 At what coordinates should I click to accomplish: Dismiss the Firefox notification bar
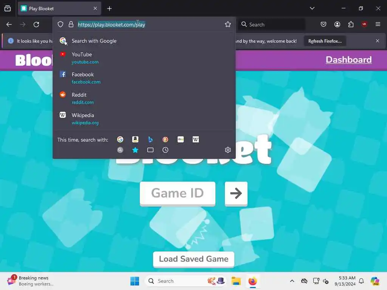click(x=378, y=41)
